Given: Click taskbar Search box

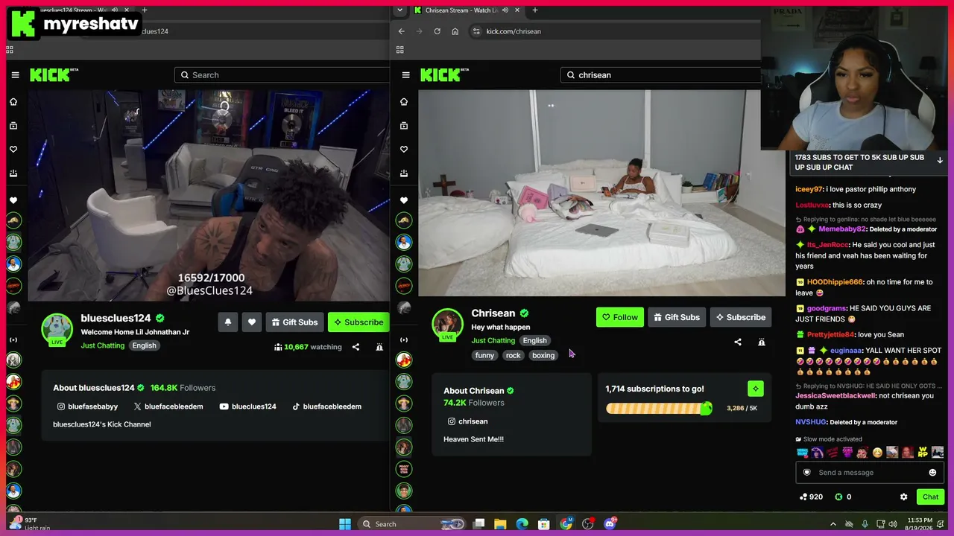Looking at the screenshot, I should click(x=412, y=524).
